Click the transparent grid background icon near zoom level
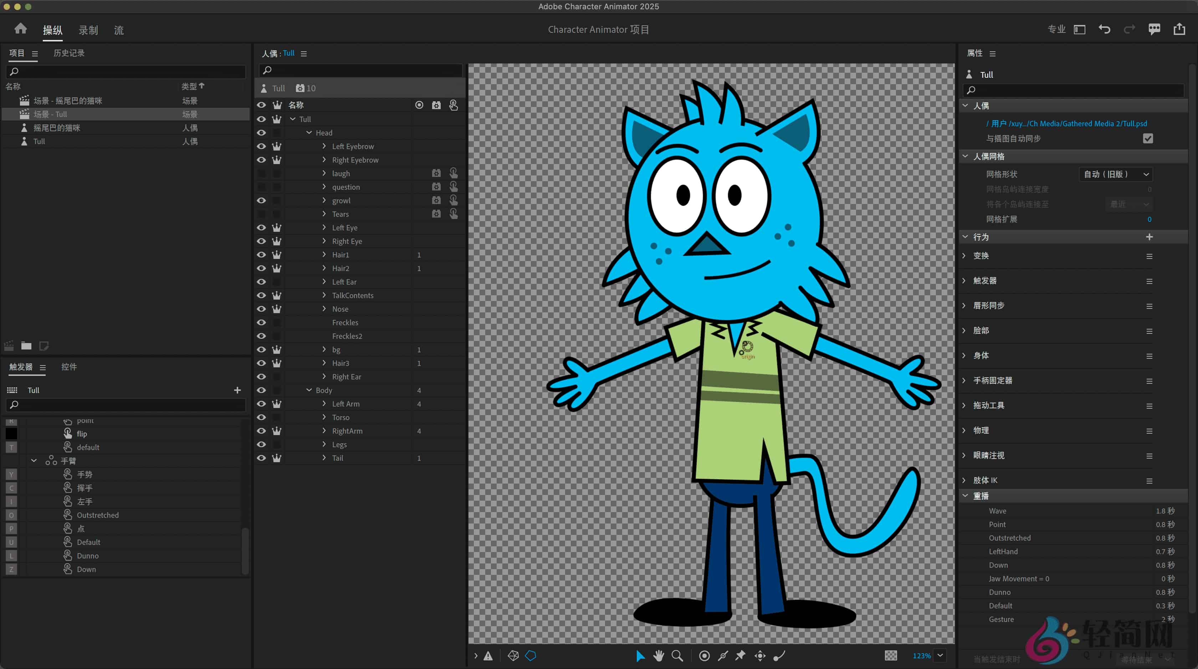Image resolution: width=1198 pixels, height=669 pixels. pos(891,655)
